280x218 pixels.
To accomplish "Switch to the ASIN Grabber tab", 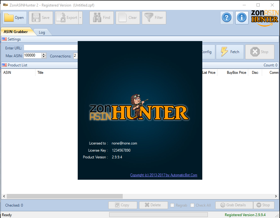I will click(16, 32).
